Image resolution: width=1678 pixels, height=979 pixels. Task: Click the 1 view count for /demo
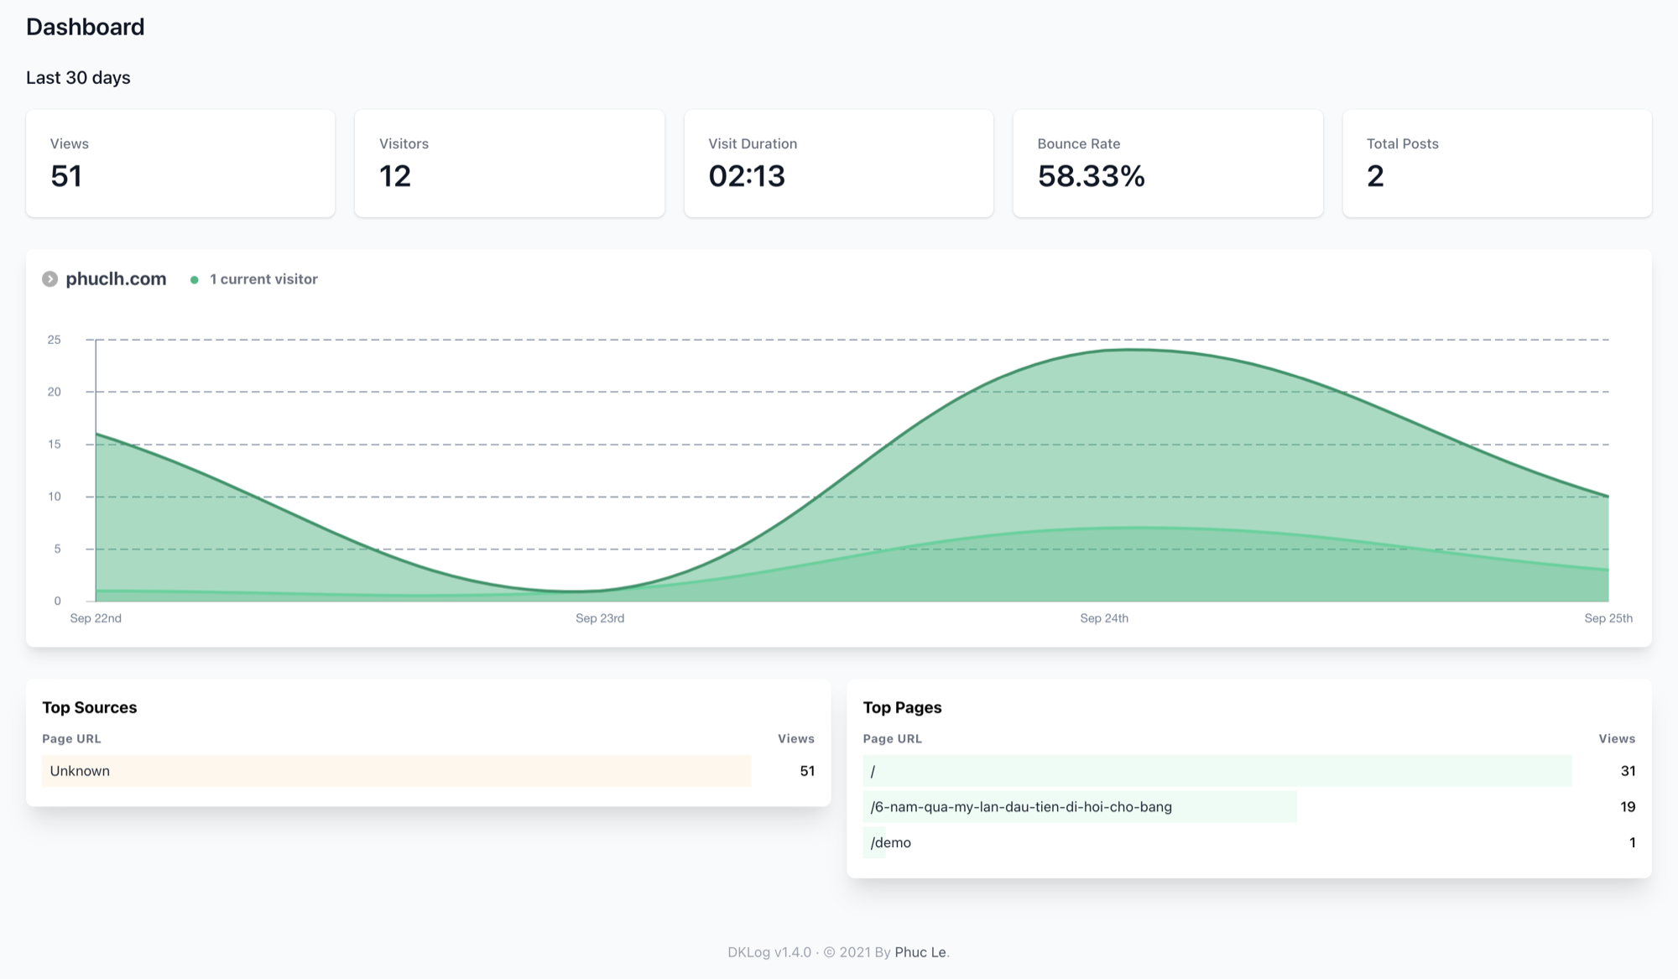(x=1632, y=842)
